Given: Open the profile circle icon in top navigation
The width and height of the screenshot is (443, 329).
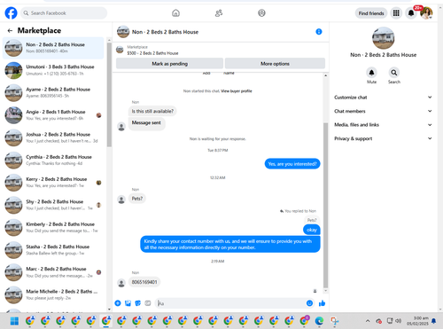Looking at the screenshot, I should (x=261, y=13).
